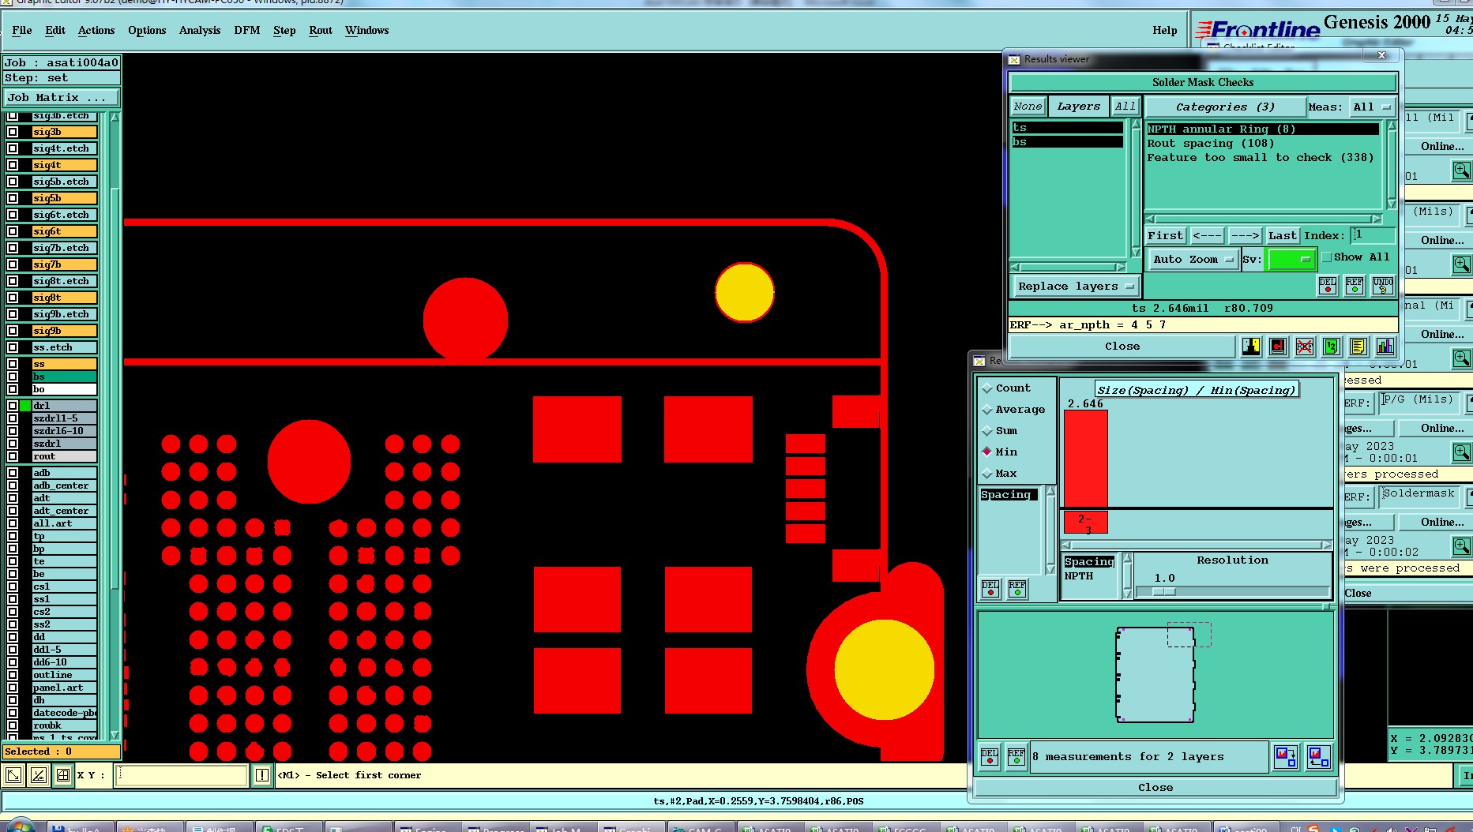1473x832 pixels.
Task: Open Layers selector in Results viewer
Action: [x=1078, y=107]
